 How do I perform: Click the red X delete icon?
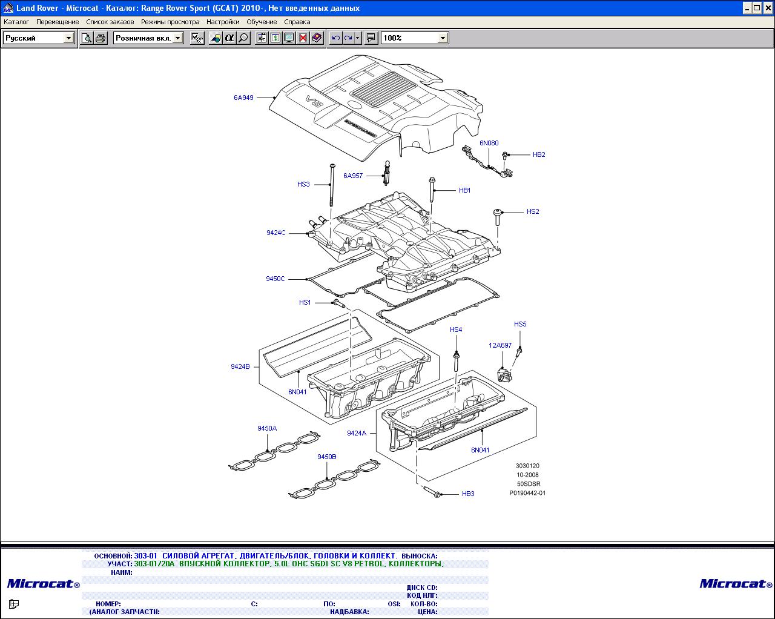303,38
